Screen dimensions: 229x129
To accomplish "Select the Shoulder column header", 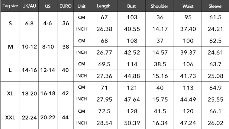I will click(x=159, y=6).
